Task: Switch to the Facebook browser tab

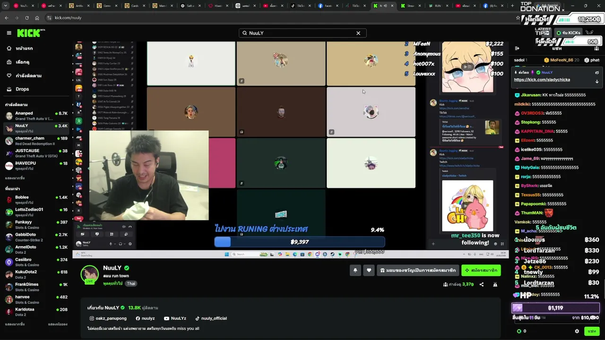Action: 327,6
